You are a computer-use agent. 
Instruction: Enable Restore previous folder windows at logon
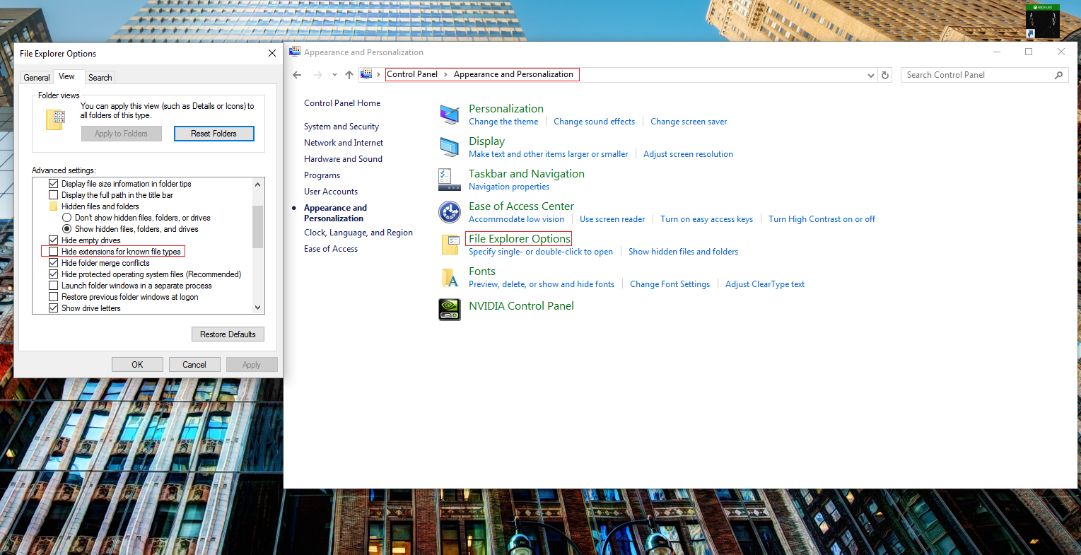tap(53, 297)
